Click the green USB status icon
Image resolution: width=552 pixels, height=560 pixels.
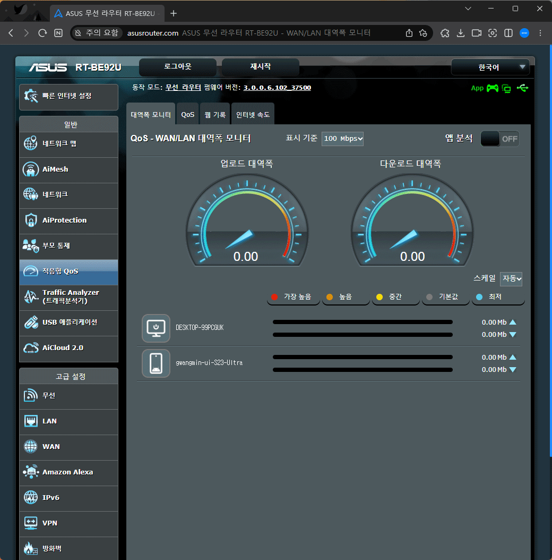pos(522,88)
